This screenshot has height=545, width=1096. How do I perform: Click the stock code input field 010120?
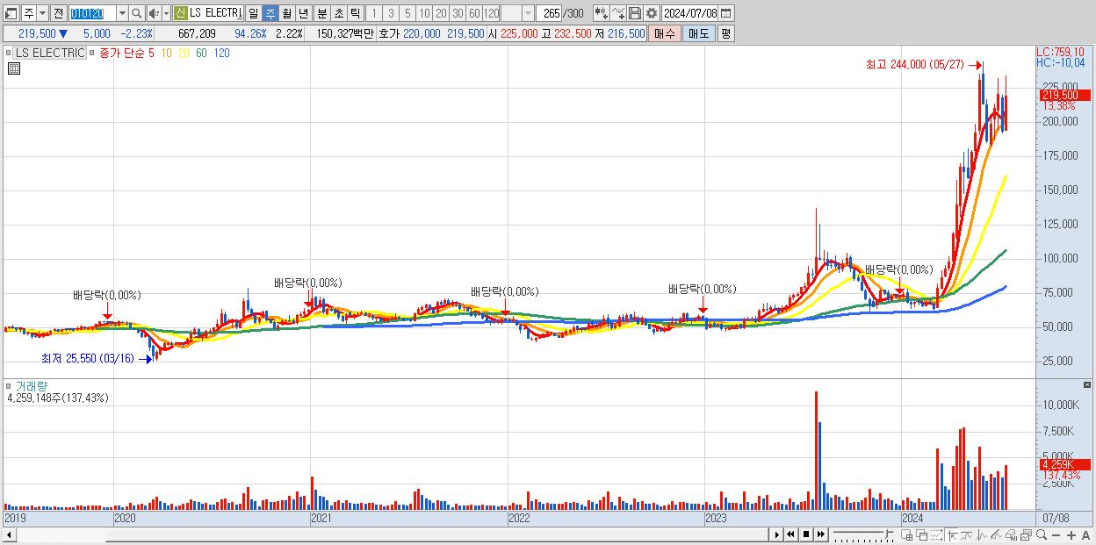point(92,13)
